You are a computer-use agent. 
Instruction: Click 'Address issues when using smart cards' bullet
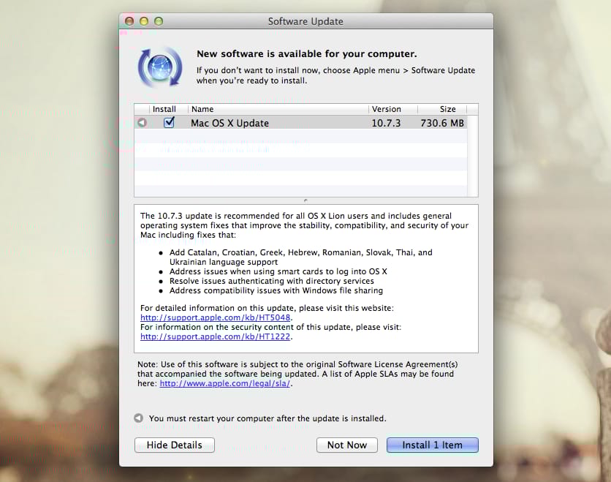tap(278, 271)
